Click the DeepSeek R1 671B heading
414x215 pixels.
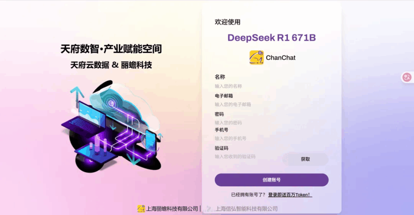click(271, 38)
